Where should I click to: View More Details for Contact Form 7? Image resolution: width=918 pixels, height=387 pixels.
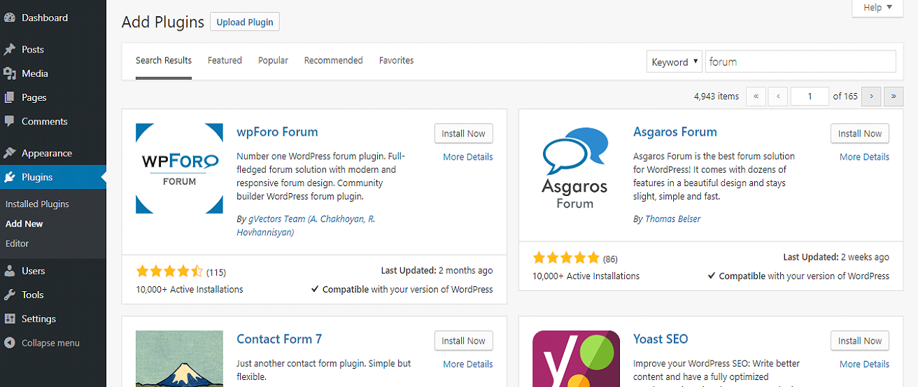coord(468,364)
